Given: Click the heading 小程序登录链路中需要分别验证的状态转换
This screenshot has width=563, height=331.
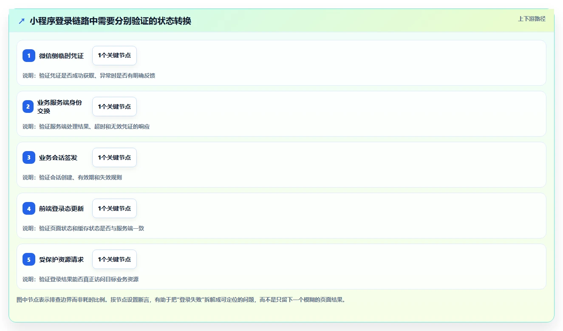Looking at the screenshot, I should pos(110,21).
